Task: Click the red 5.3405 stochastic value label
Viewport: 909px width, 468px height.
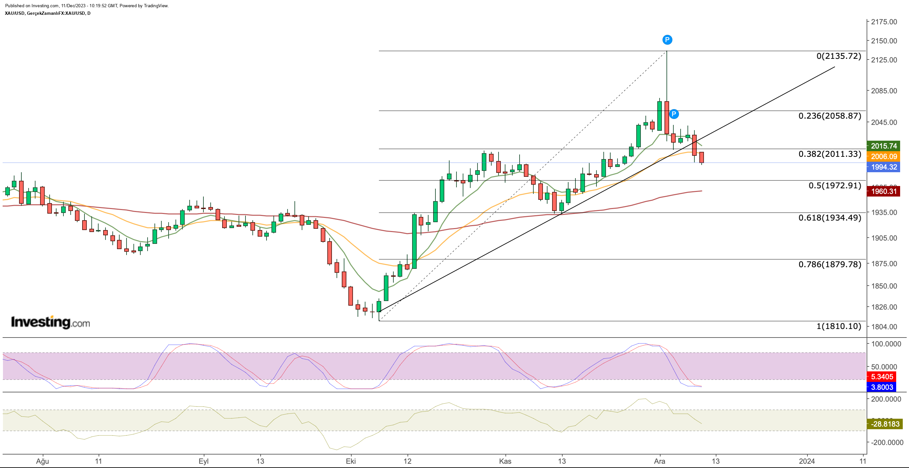Action: click(x=882, y=377)
